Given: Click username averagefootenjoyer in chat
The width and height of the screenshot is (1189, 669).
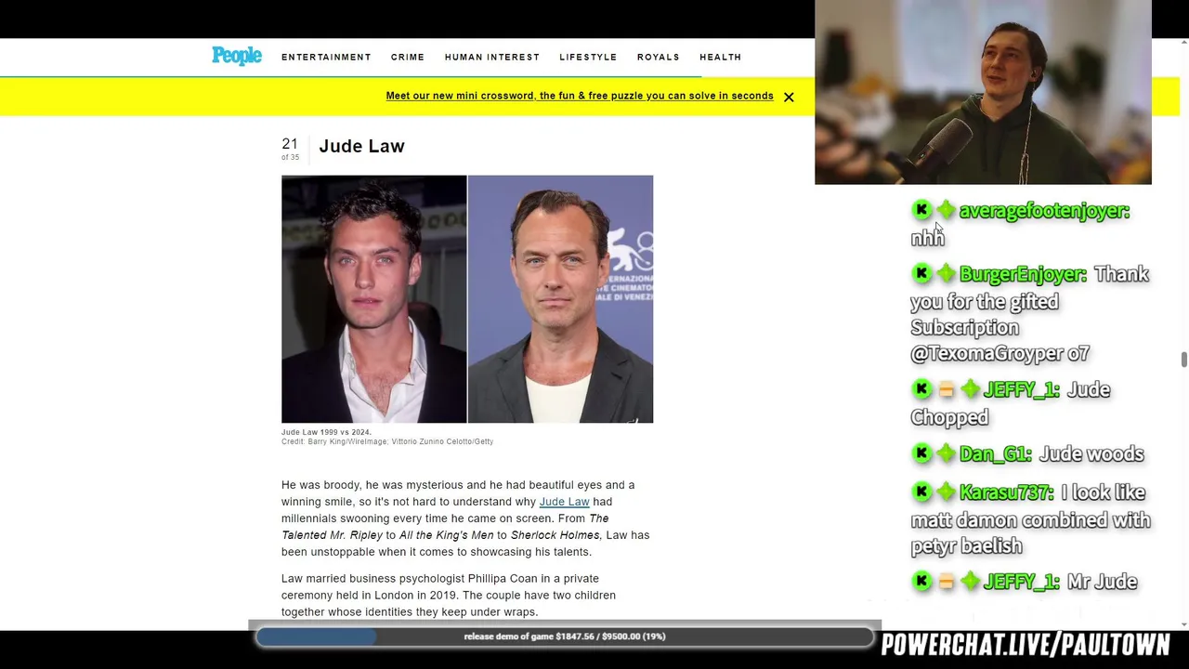Looking at the screenshot, I should [1044, 211].
